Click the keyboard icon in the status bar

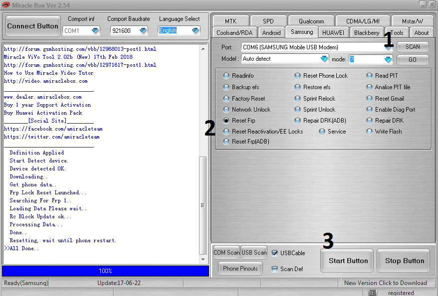[x=372, y=293]
